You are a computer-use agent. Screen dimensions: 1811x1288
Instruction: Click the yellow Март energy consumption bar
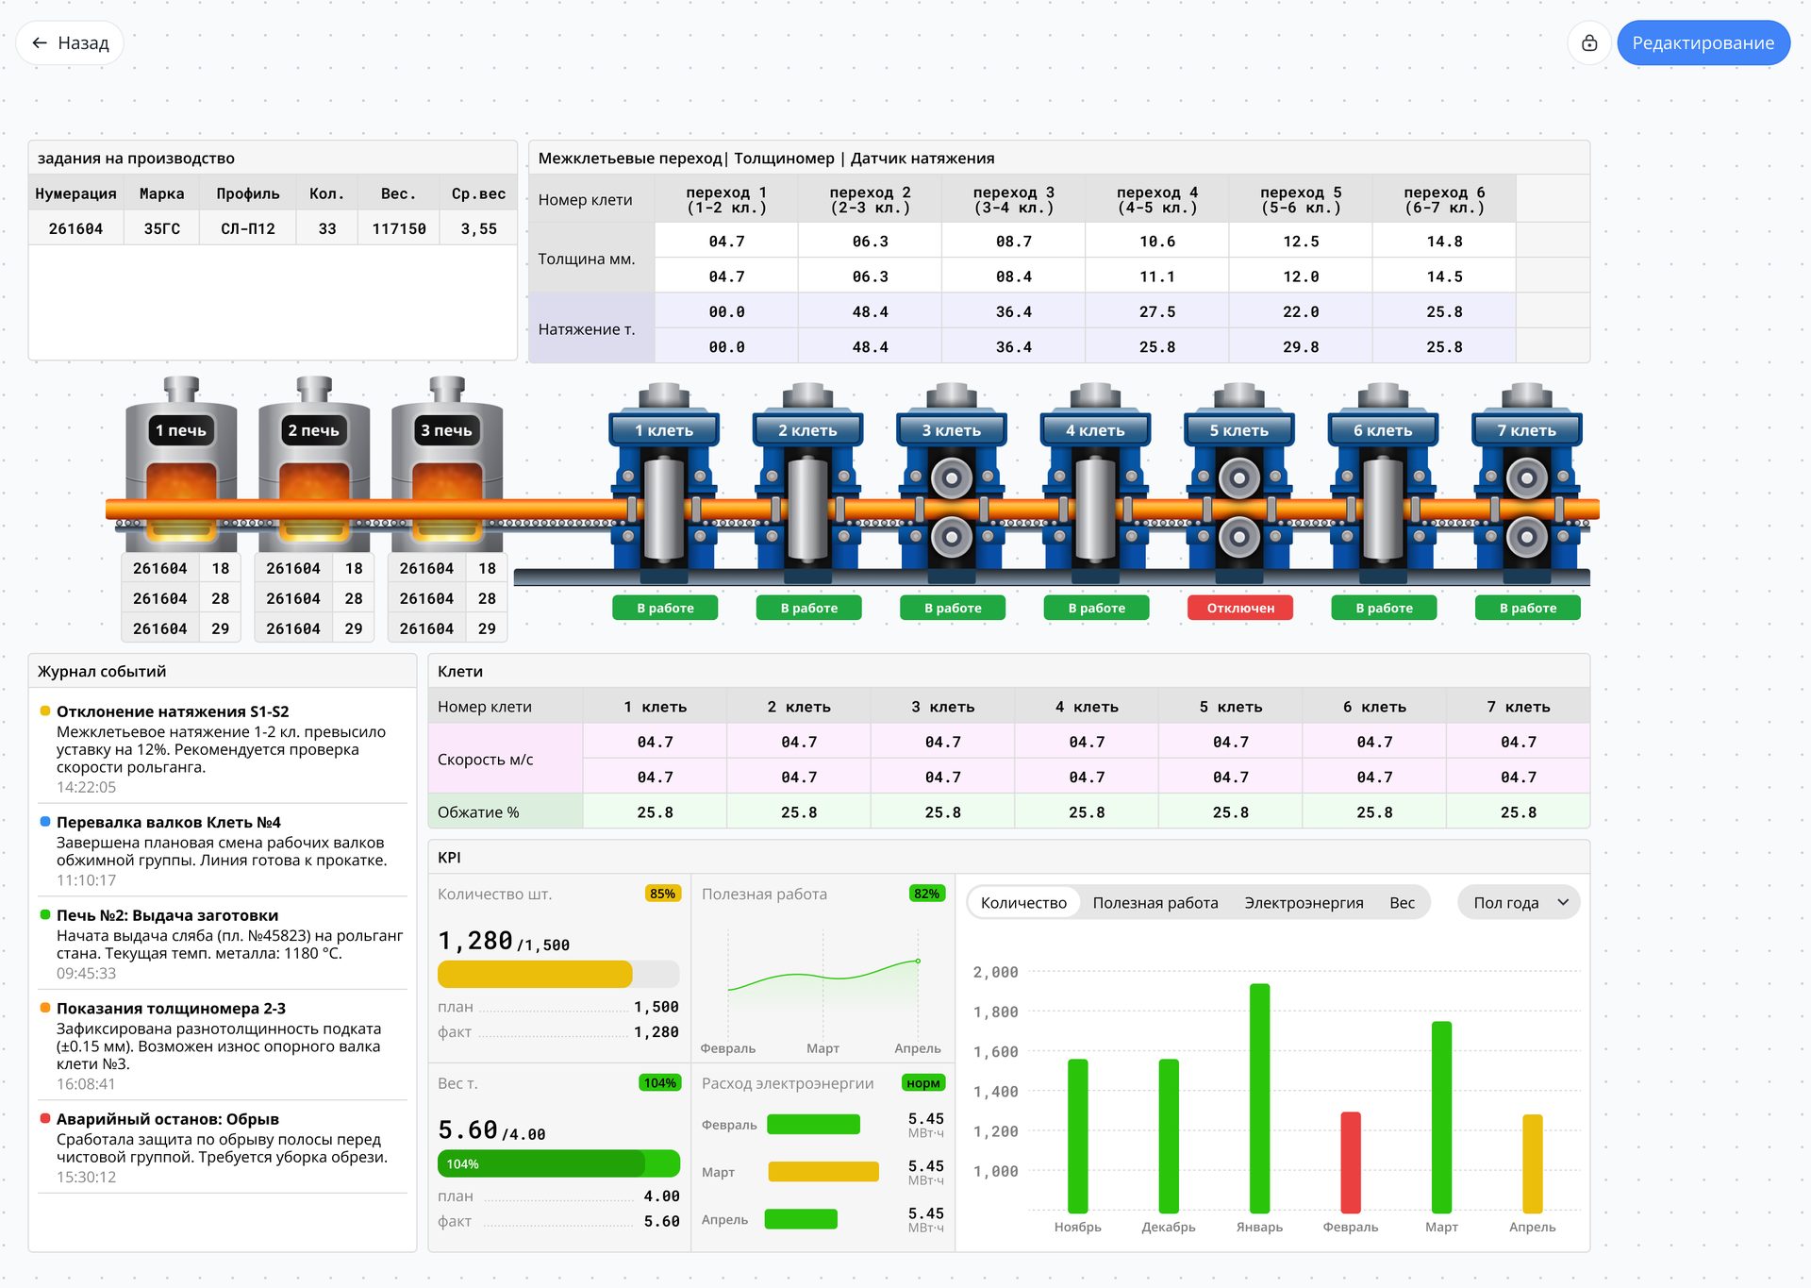pyautogui.click(x=823, y=1172)
